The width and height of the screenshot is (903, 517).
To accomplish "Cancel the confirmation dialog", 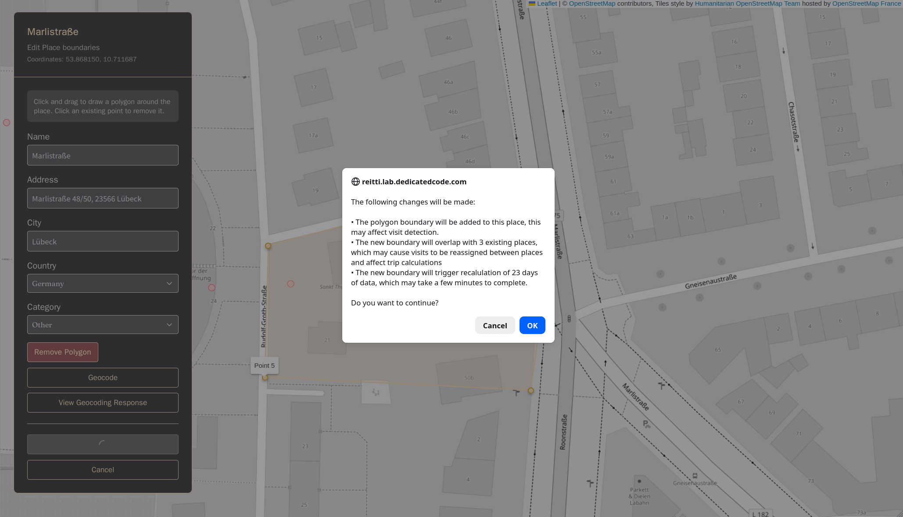I will [494, 325].
